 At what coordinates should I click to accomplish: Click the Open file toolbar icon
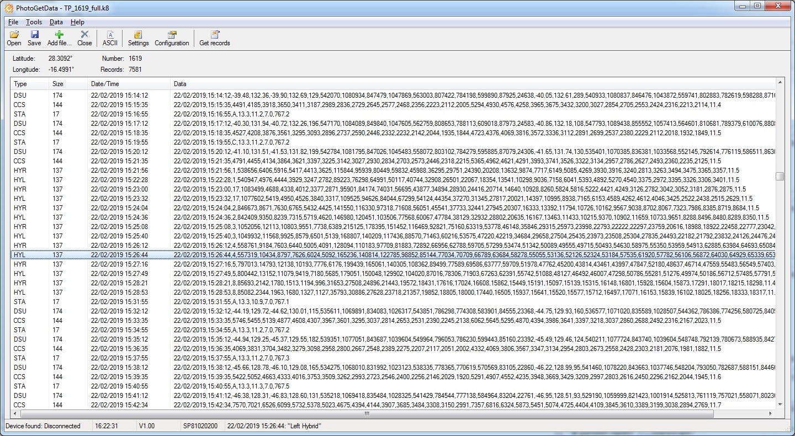[14, 38]
